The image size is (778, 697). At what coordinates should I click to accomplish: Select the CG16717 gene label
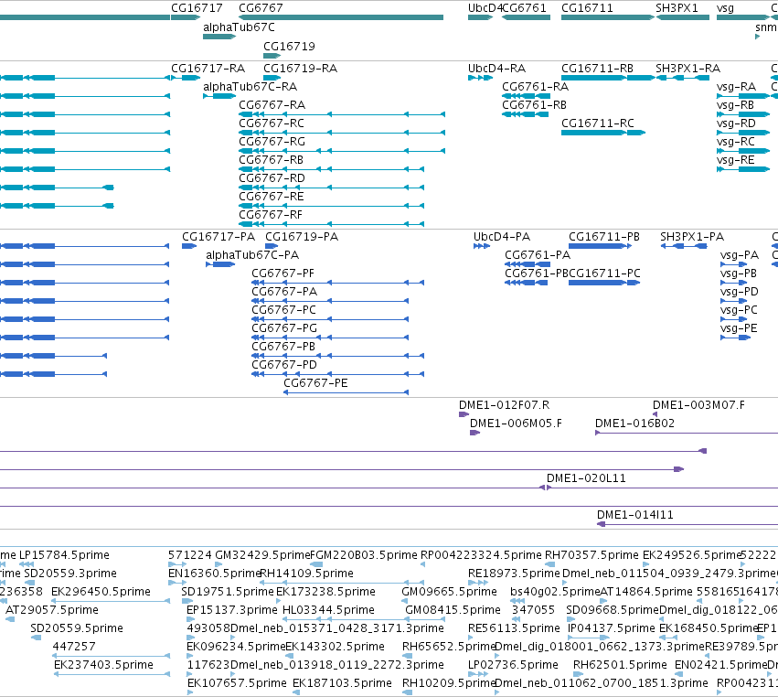(x=197, y=8)
